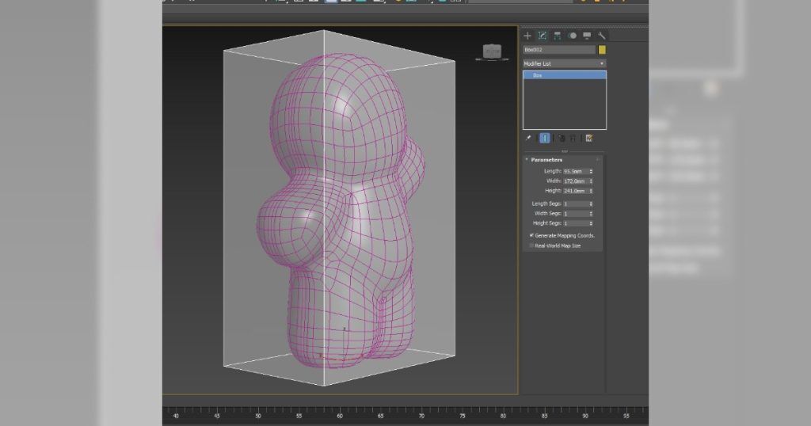Open the Modifier List dropdown
Viewport: 811px width, 426px height.
point(564,63)
